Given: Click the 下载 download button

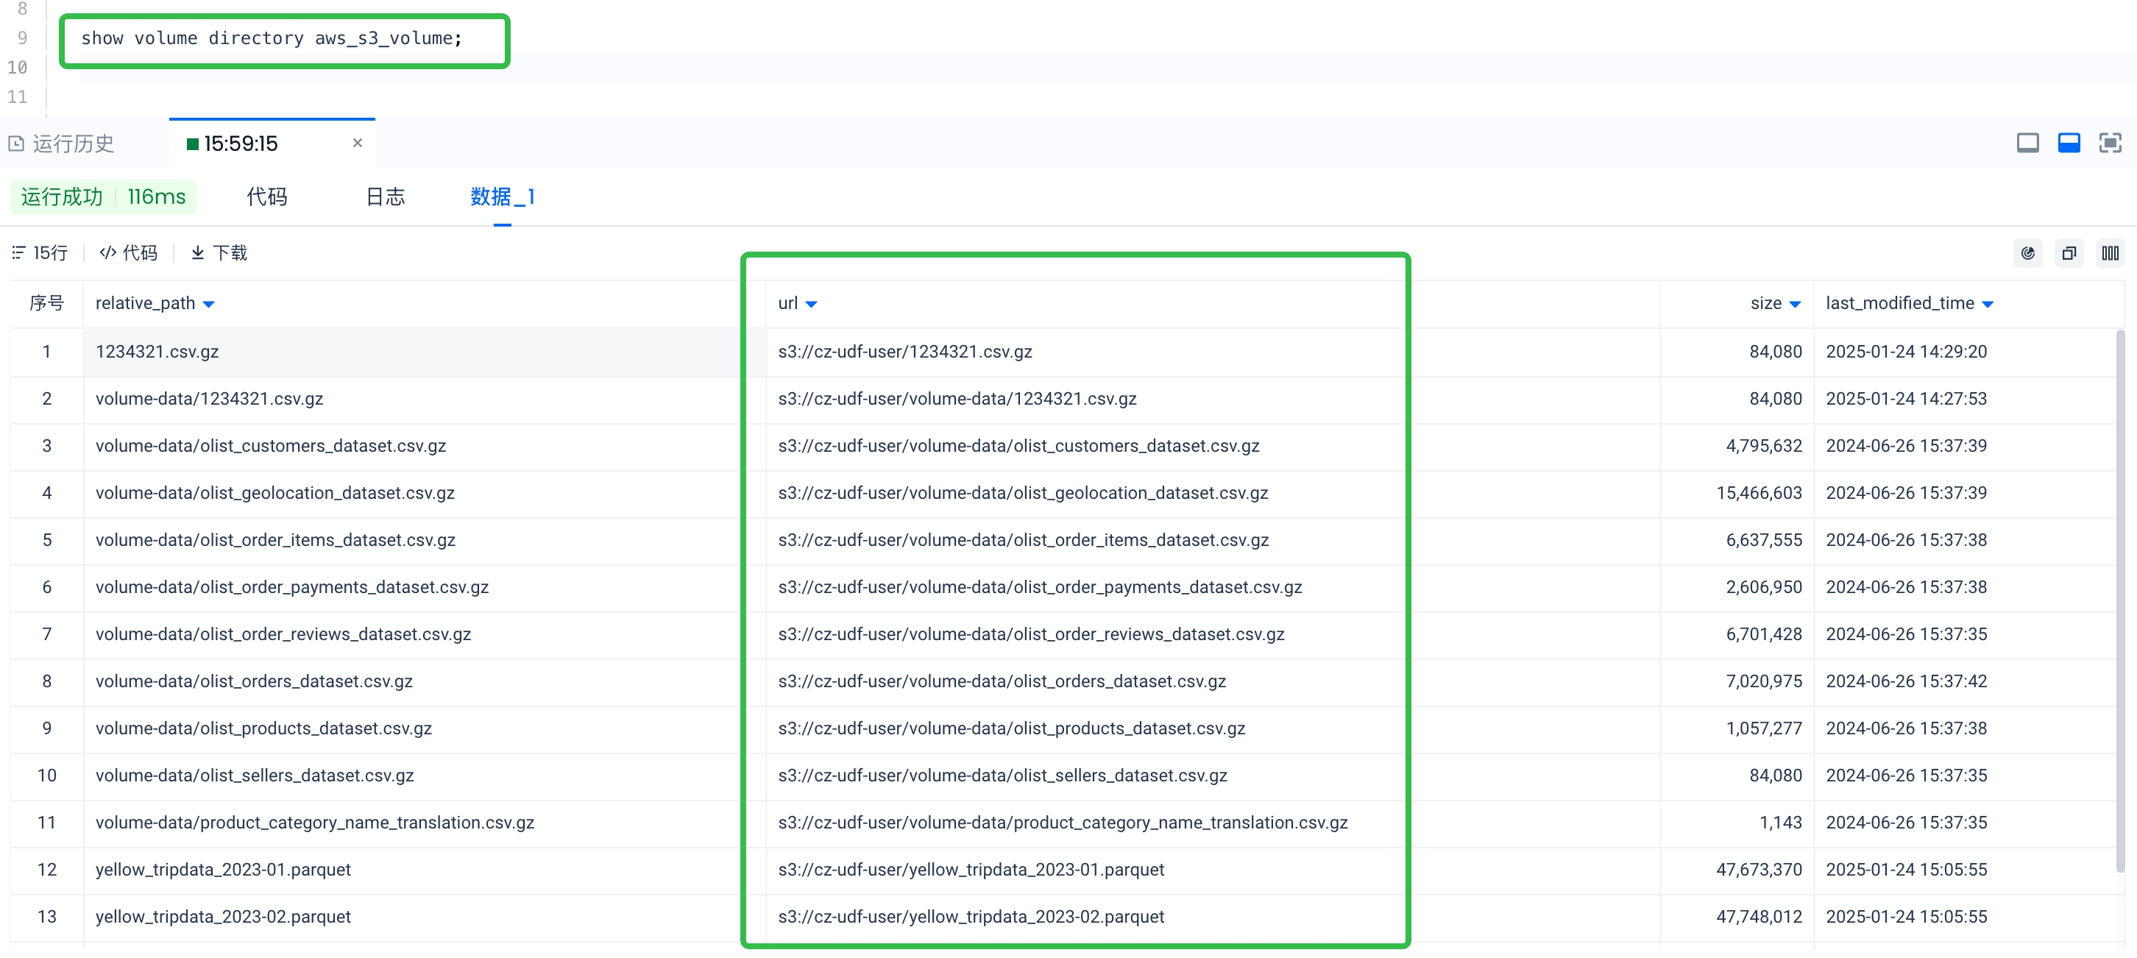Looking at the screenshot, I should coord(219,252).
